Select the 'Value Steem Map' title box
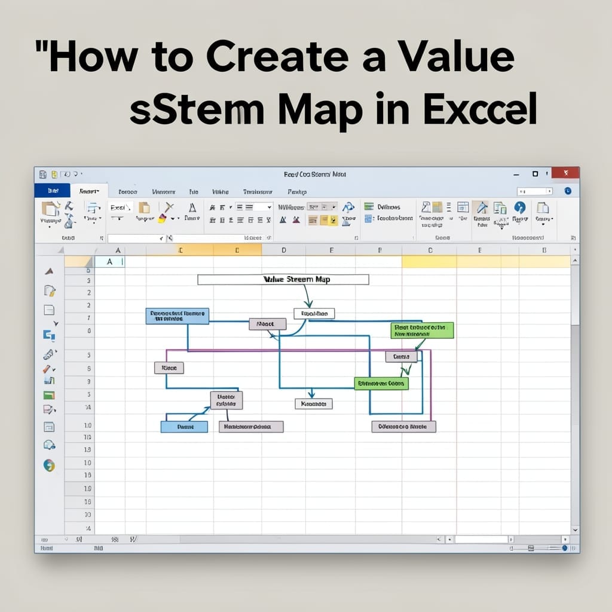The width and height of the screenshot is (612, 612). 283,280
